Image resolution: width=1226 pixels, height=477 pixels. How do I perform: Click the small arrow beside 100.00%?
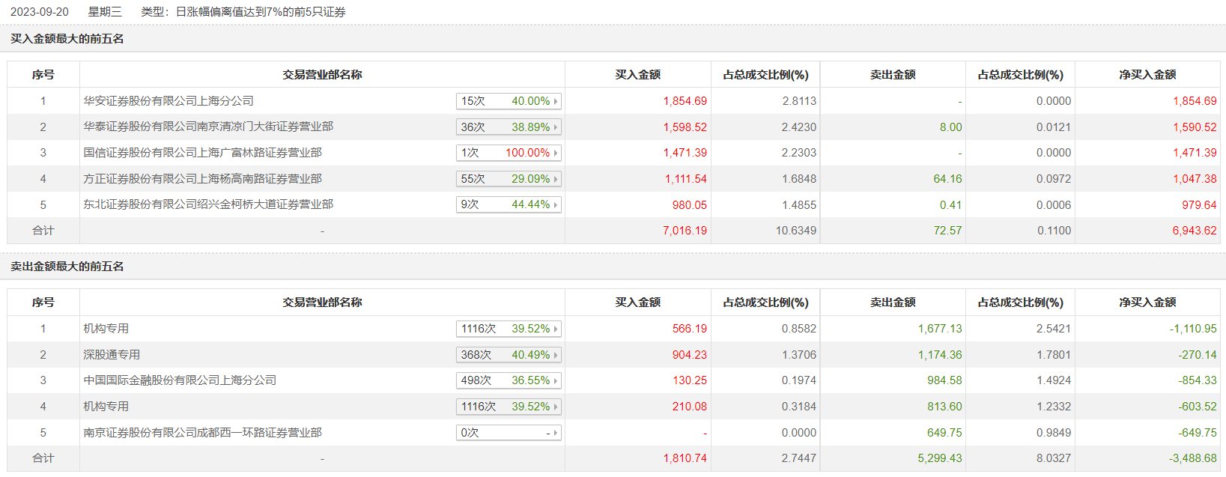pos(556,153)
